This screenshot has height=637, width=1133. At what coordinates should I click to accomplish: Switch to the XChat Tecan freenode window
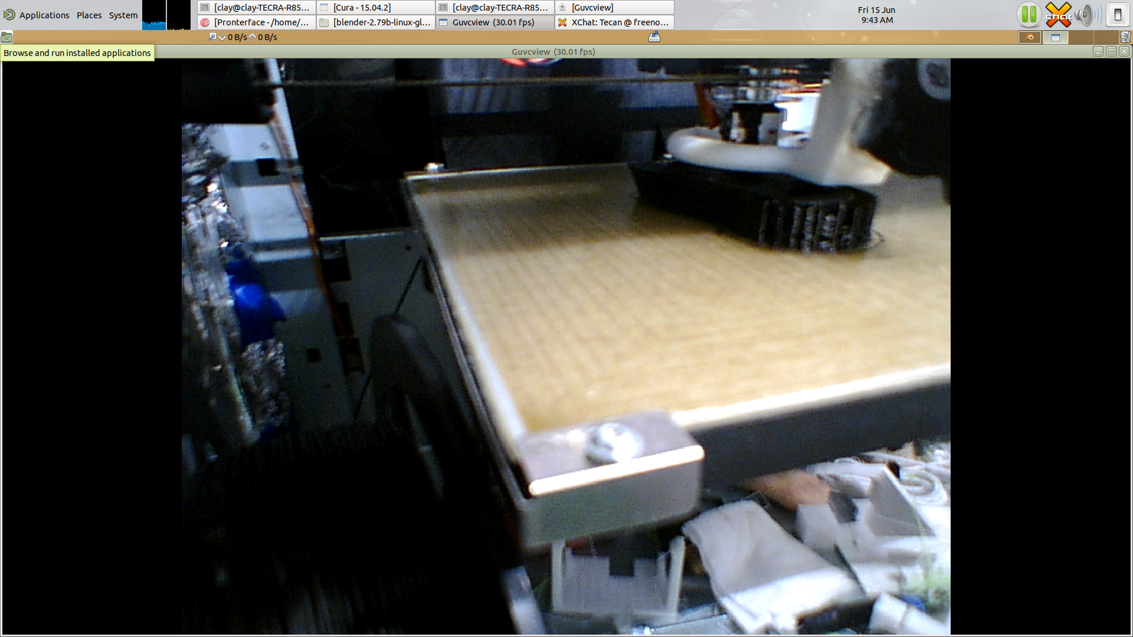pos(614,22)
